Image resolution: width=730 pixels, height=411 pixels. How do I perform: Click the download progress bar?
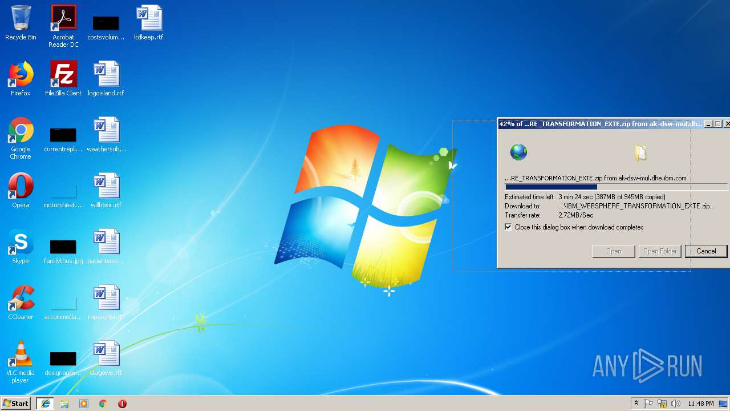pyautogui.click(x=616, y=187)
